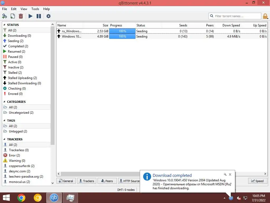Collapse the TAGS section
The width and height of the screenshot is (270, 203).
pos(4,121)
